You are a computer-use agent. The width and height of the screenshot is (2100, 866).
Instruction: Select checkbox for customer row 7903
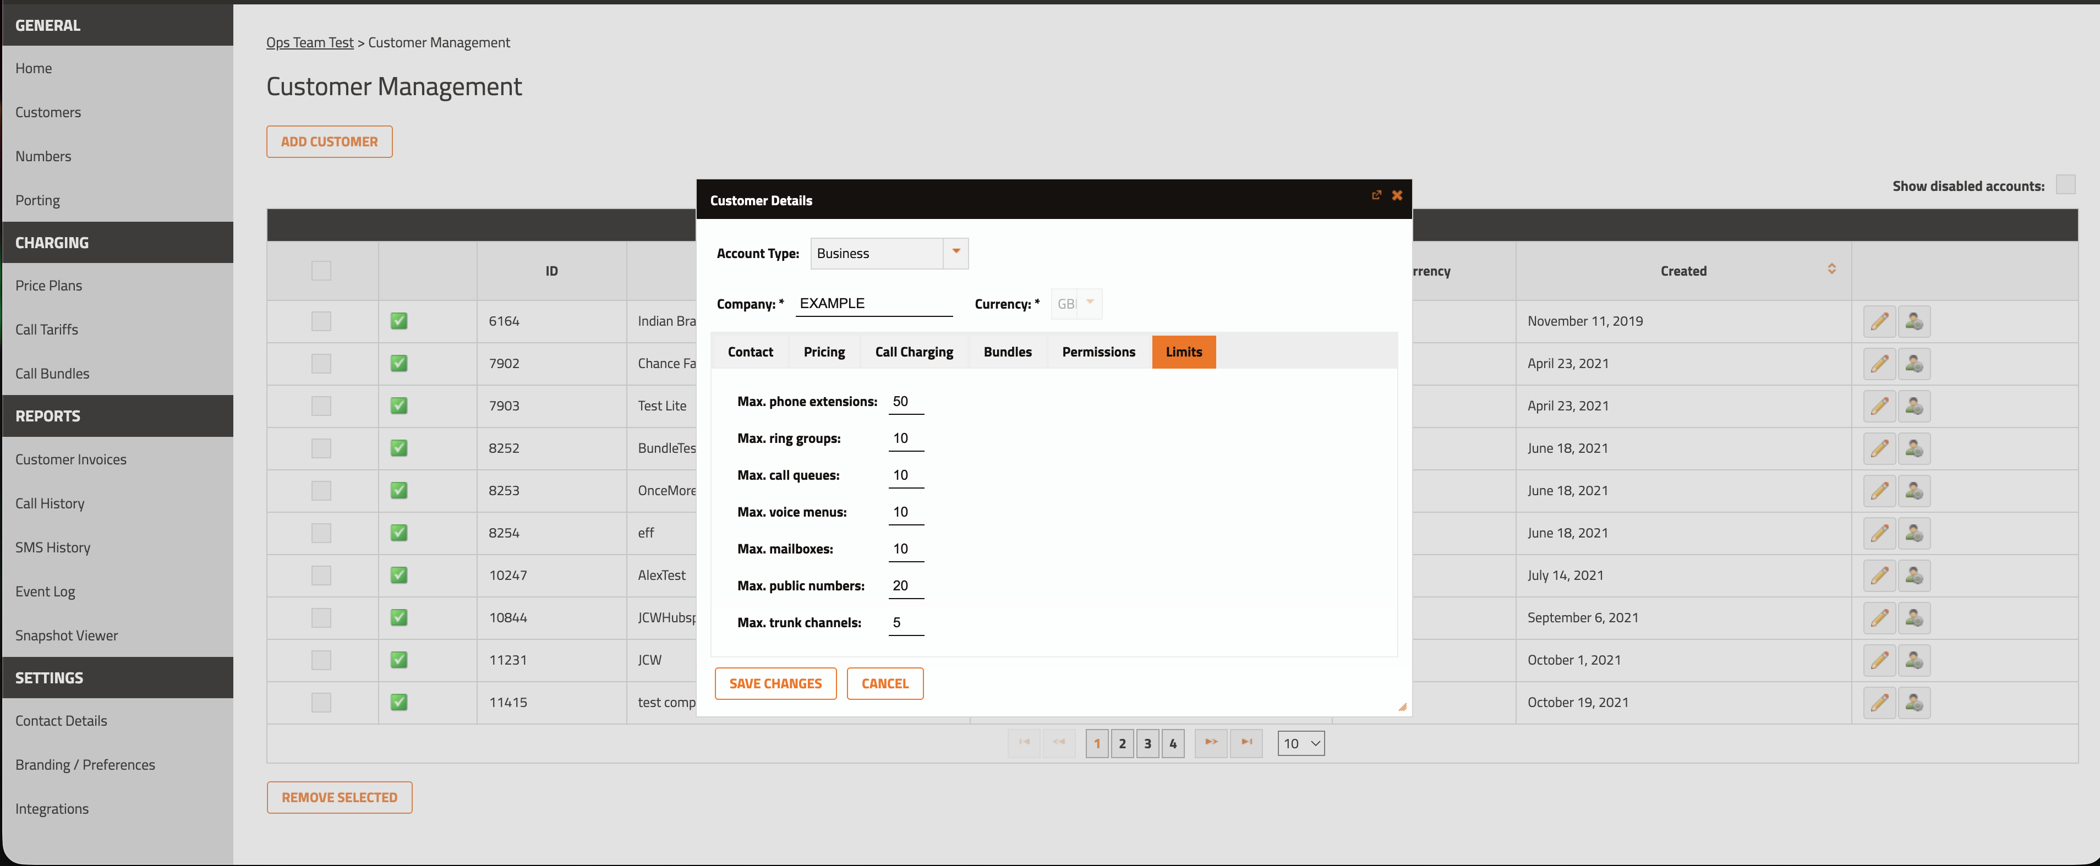(x=321, y=405)
